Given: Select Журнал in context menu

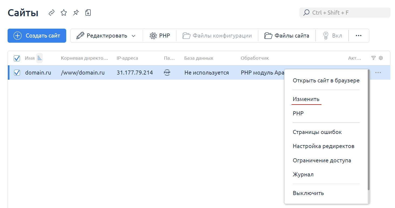Looking at the screenshot, I should pyautogui.click(x=303, y=175).
